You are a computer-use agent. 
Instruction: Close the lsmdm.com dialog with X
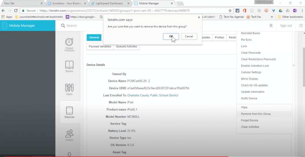[199, 17]
